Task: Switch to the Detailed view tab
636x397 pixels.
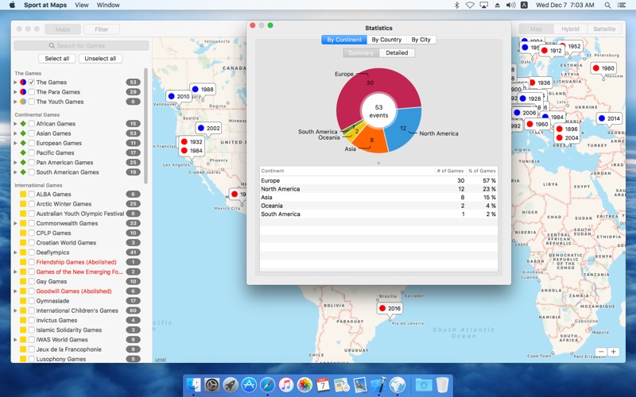Action: pos(397,53)
